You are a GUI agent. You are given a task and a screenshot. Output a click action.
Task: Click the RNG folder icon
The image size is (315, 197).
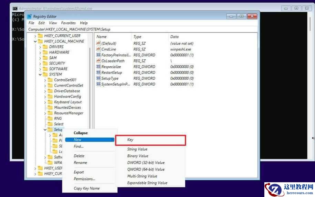coord(50,118)
